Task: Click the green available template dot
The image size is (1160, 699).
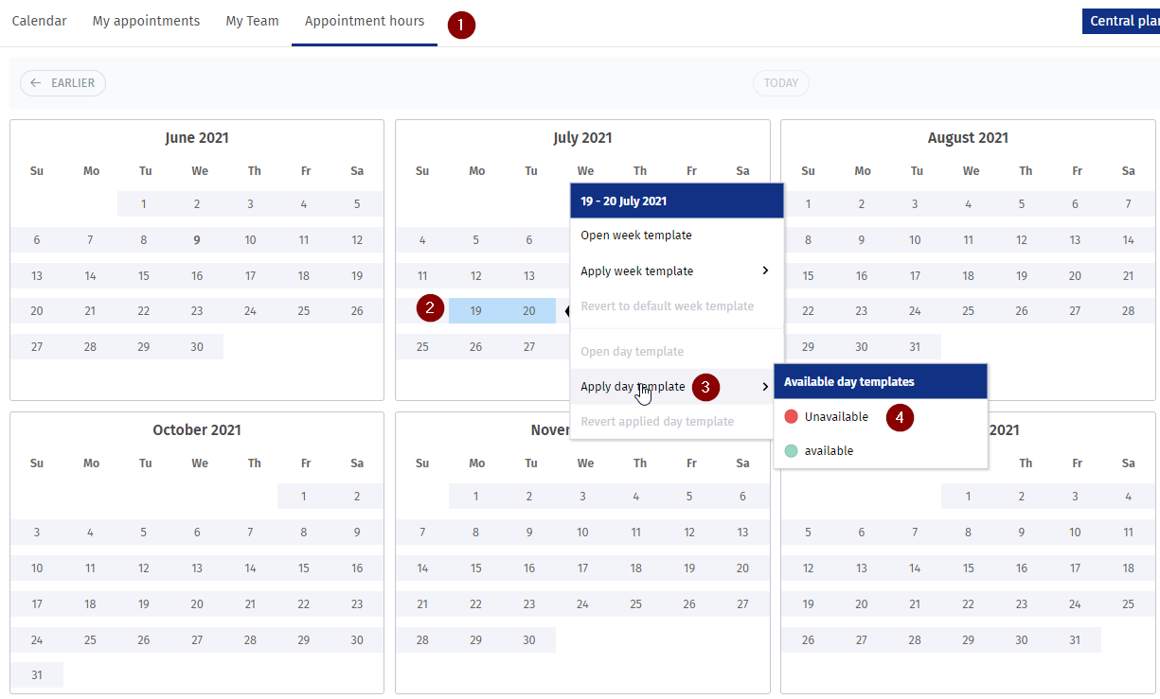Action: click(x=792, y=451)
